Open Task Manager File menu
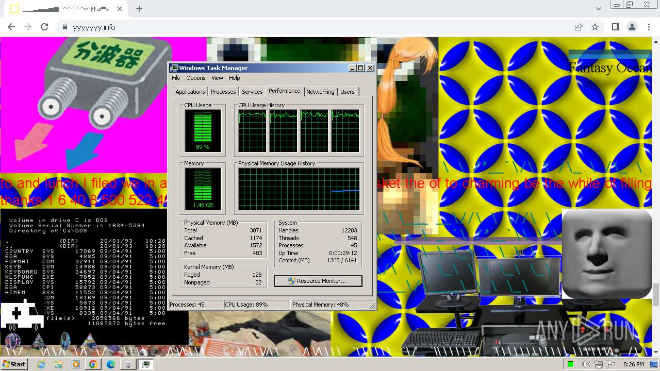660x371 pixels. click(x=176, y=78)
